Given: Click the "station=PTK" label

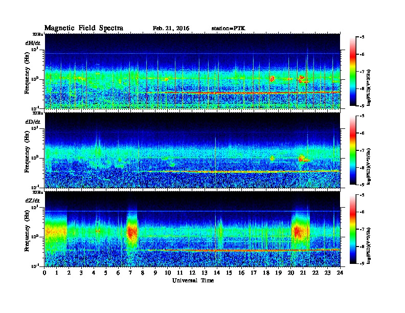Looking at the screenshot, I should [229, 29].
